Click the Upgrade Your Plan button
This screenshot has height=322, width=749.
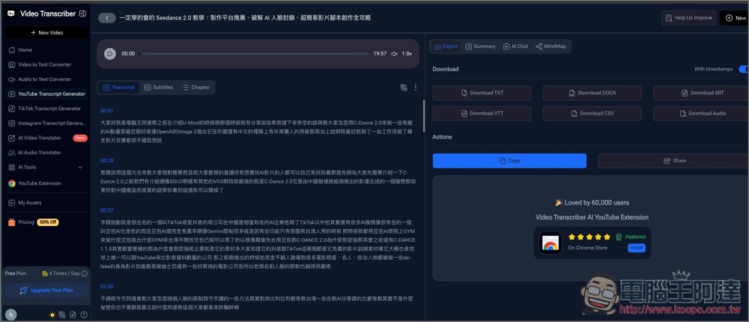(x=46, y=291)
